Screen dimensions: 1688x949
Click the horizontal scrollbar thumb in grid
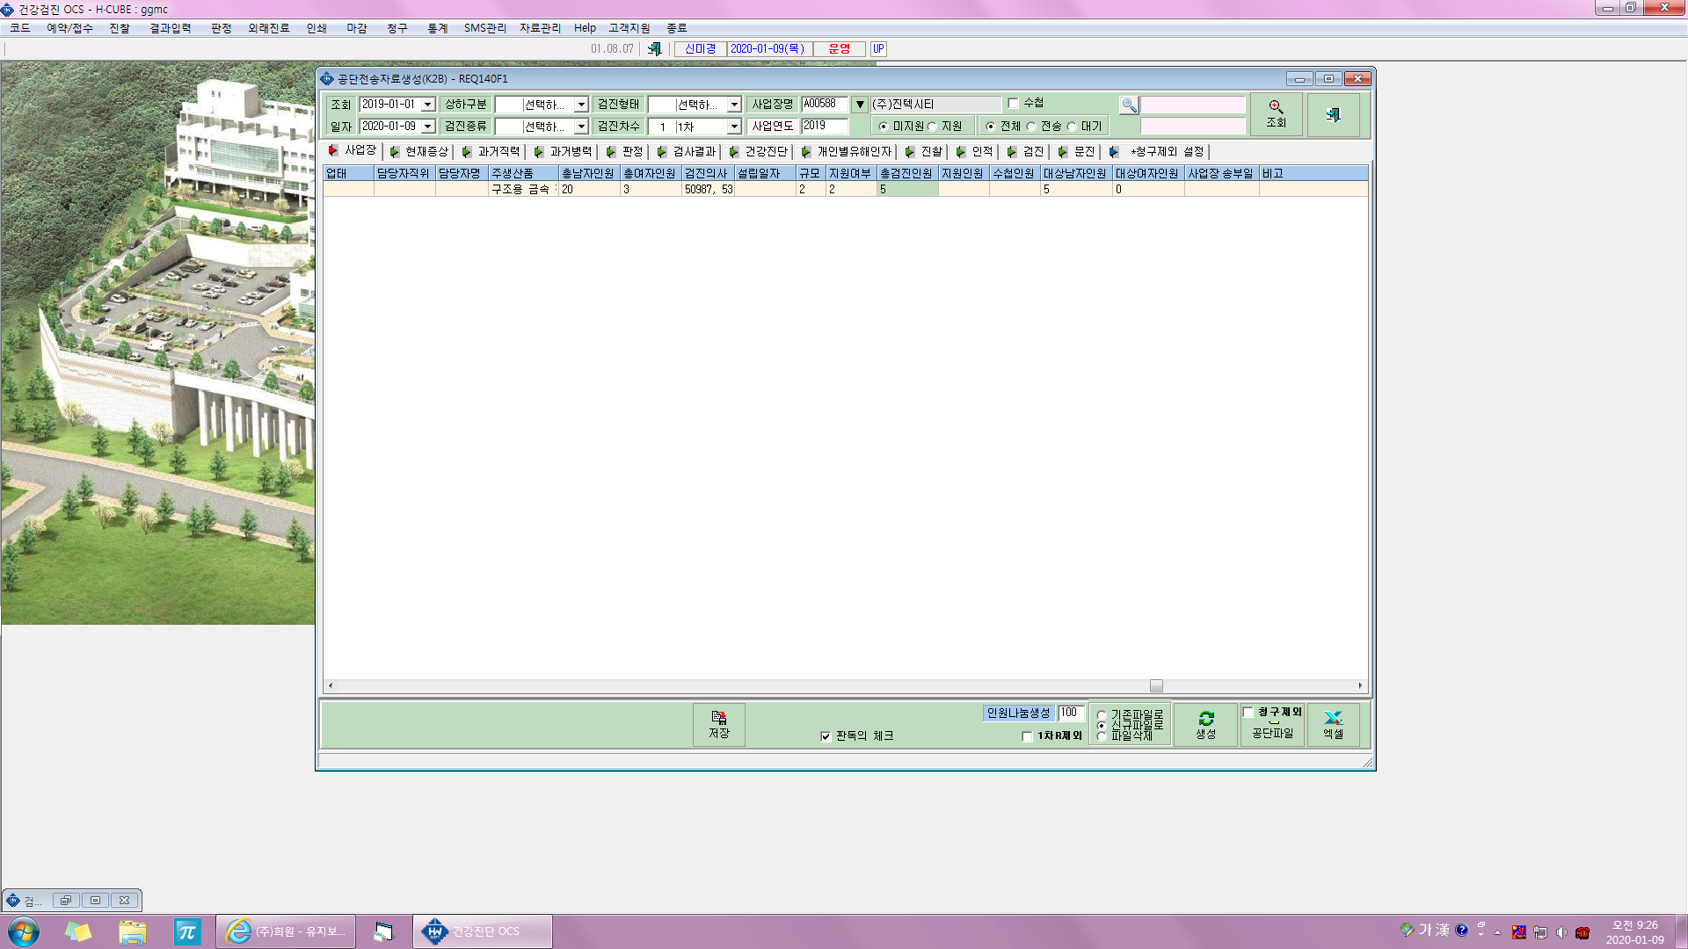[x=1156, y=685]
